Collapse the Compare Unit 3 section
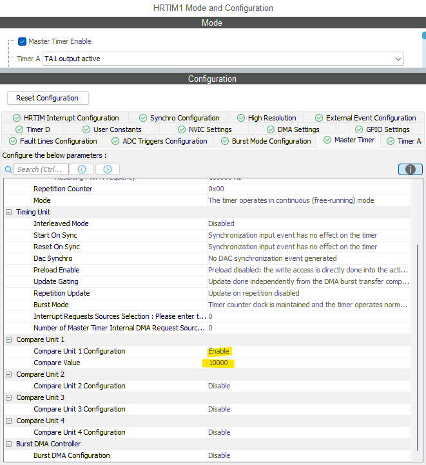 coord(9,397)
